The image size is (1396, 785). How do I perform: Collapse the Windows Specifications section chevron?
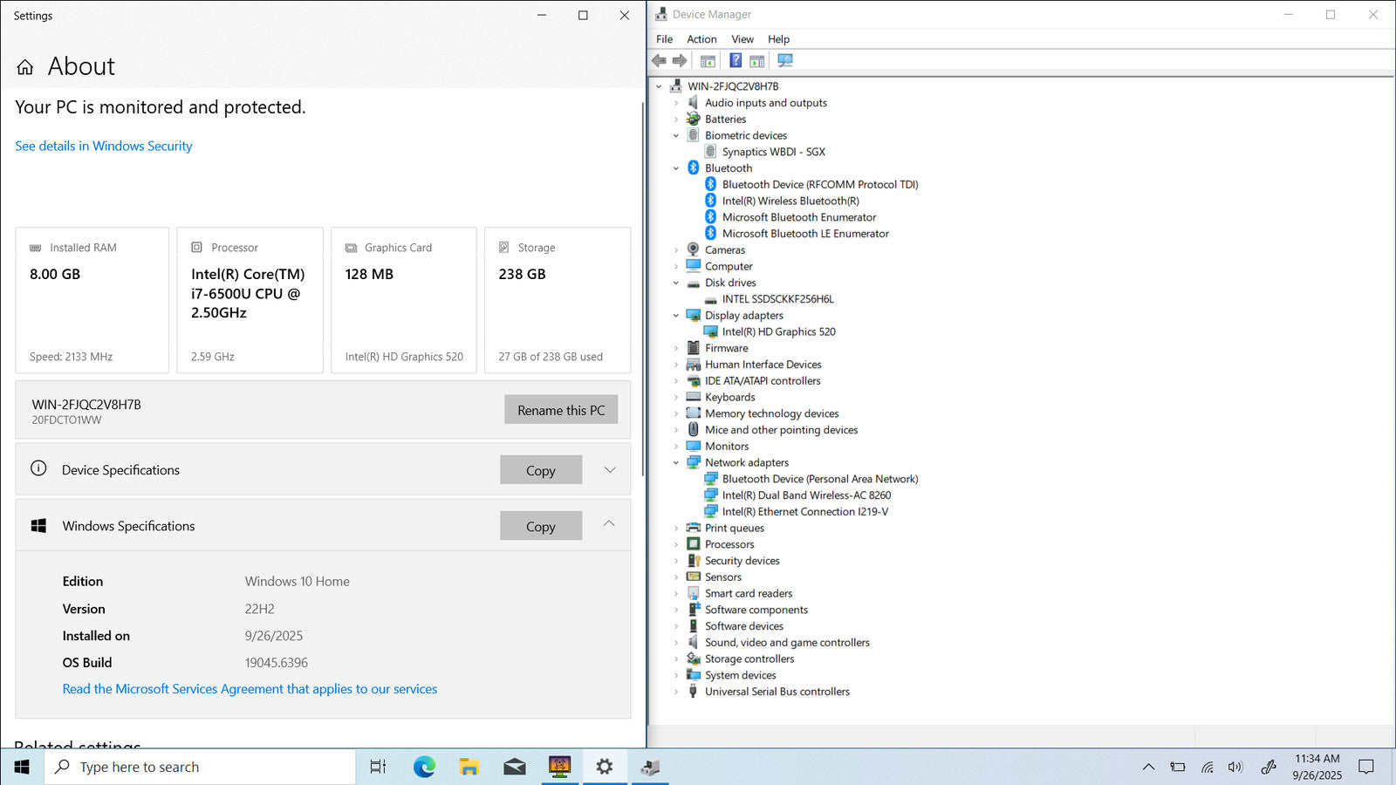(610, 523)
